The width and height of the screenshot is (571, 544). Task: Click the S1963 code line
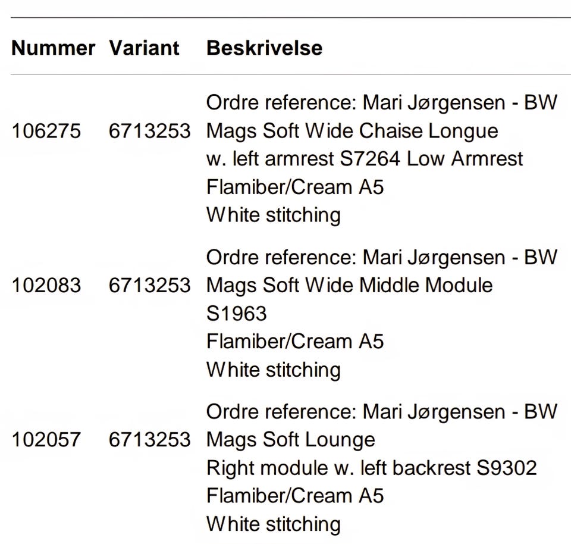237,313
